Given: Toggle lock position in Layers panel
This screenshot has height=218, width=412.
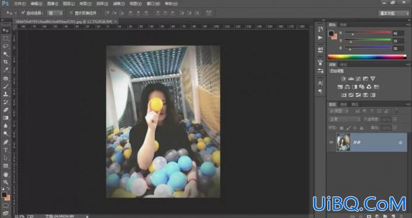Looking at the screenshot, I should pyautogui.click(x=355, y=128).
